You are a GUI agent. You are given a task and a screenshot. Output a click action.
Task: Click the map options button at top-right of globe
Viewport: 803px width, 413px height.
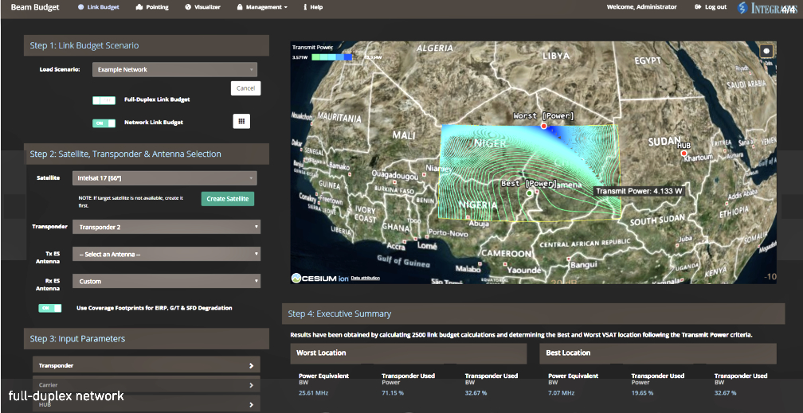click(766, 51)
